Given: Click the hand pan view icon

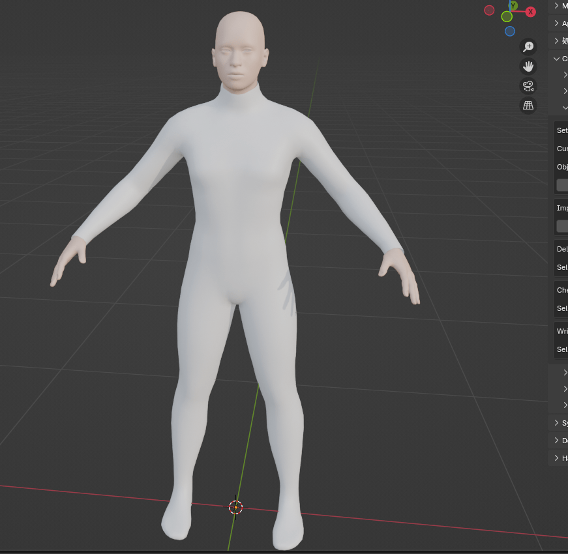Looking at the screenshot, I should 528,66.
